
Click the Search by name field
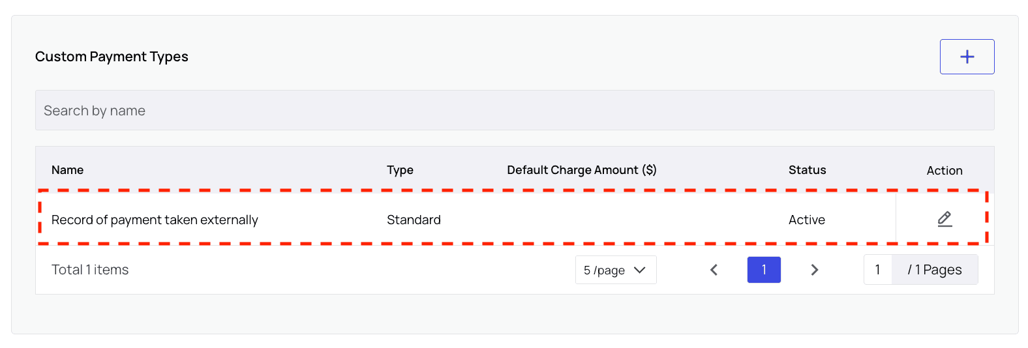[514, 111]
